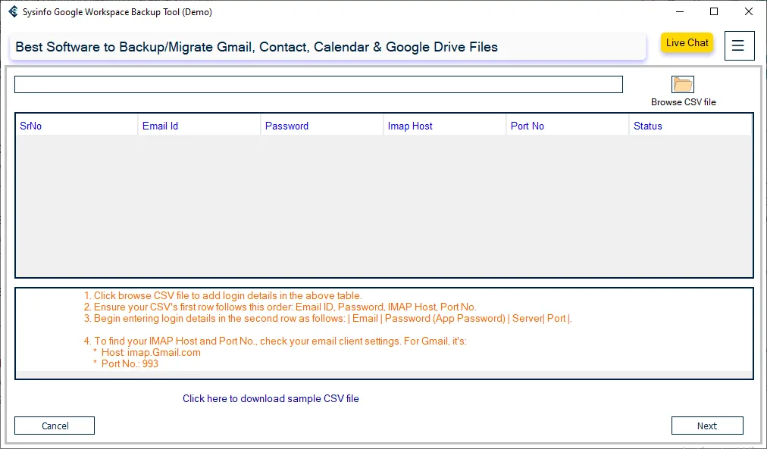Image resolution: width=767 pixels, height=449 pixels.
Task: Select the Email Id column header
Action: click(x=199, y=126)
